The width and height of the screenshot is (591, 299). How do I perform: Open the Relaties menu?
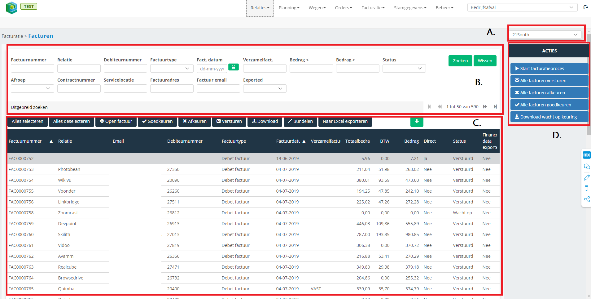coord(260,8)
